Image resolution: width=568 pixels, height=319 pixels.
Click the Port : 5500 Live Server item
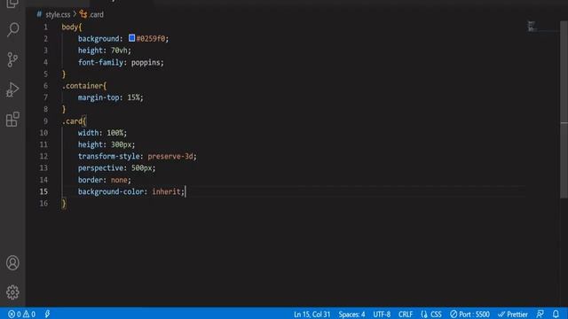coord(469,314)
